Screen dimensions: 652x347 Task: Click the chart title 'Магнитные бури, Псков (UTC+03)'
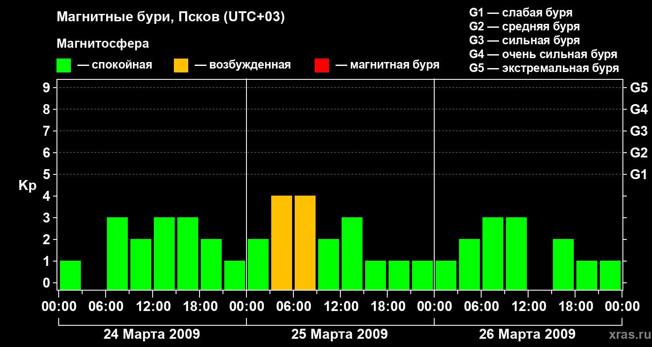click(x=171, y=17)
